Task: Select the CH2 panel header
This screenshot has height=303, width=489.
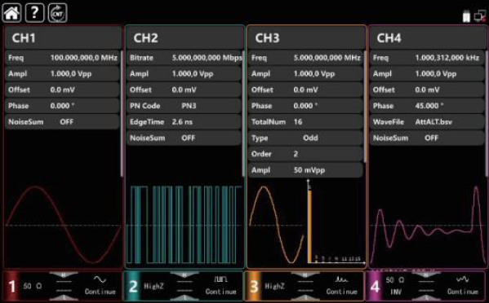Action: coord(184,37)
